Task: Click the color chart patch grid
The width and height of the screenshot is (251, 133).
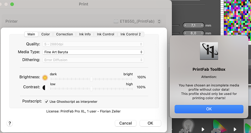Action: (237, 15)
